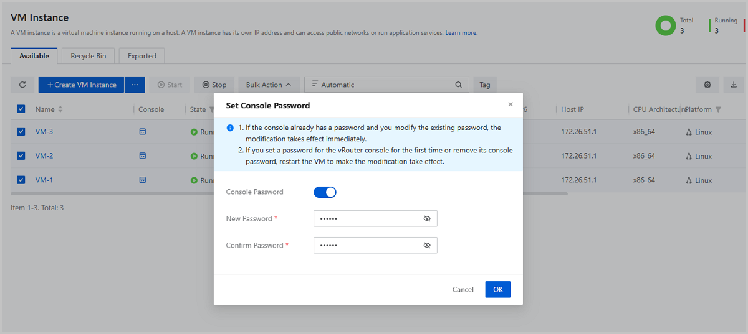This screenshot has width=748, height=334.
Task: Click the export download icon
Action: [x=733, y=85]
